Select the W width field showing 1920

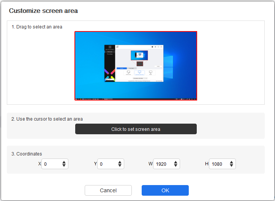(x=163, y=164)
